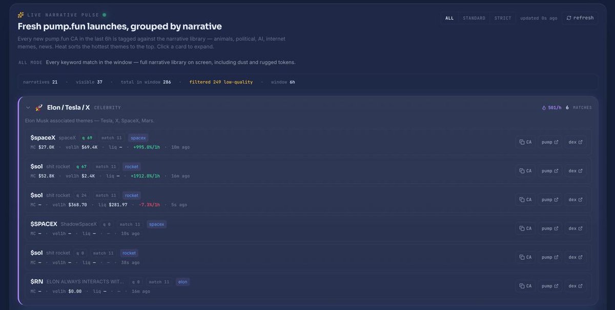Click the rocket tag on $sol 16m row
The image size is (615, 310).
(132, 166)
